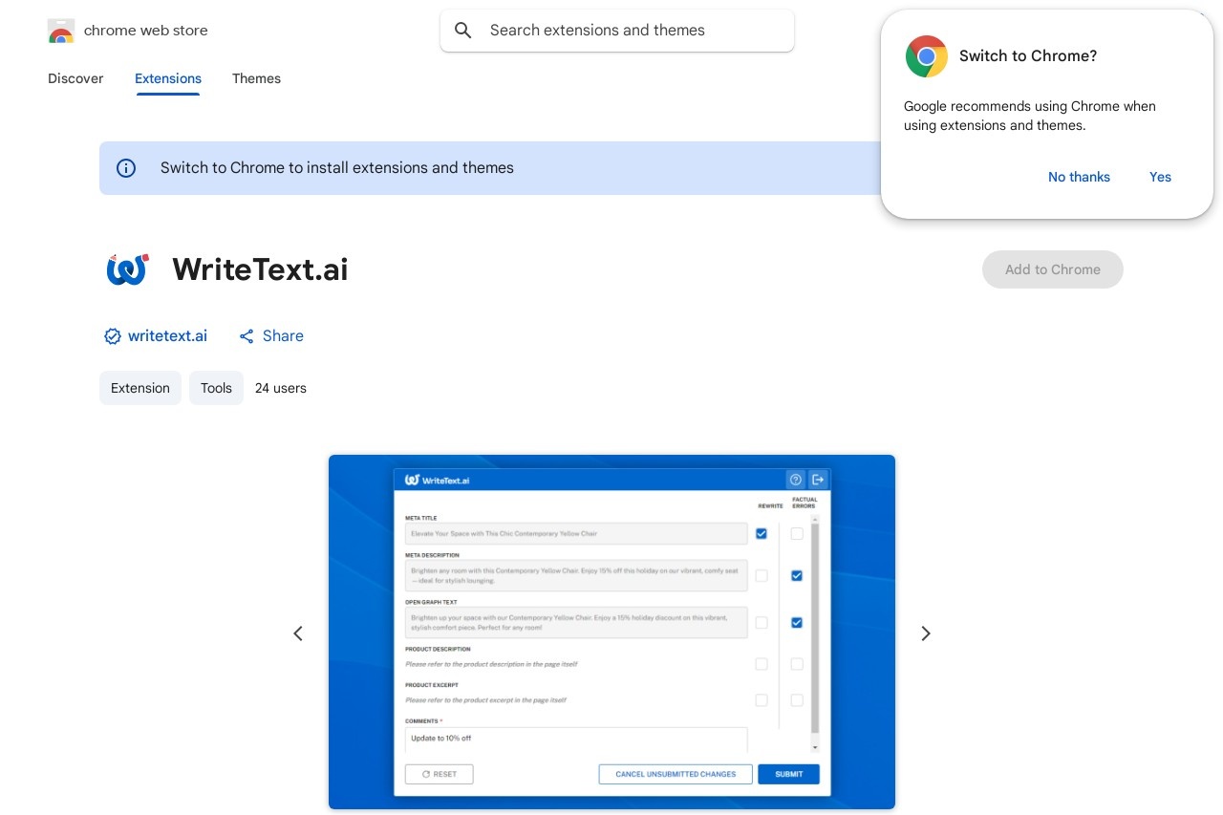Confirm Switch to Chrome with Yes
The image size is (1223, 815).
pyautogui.click(x=1160, y=177)
